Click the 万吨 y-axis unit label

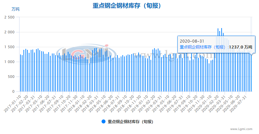pos(15,9)
